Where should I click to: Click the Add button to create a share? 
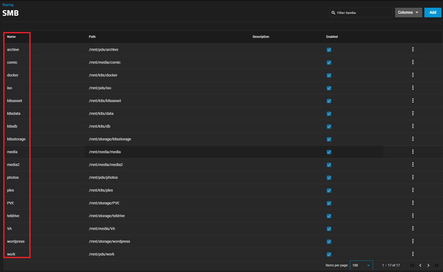pos(432,12)
